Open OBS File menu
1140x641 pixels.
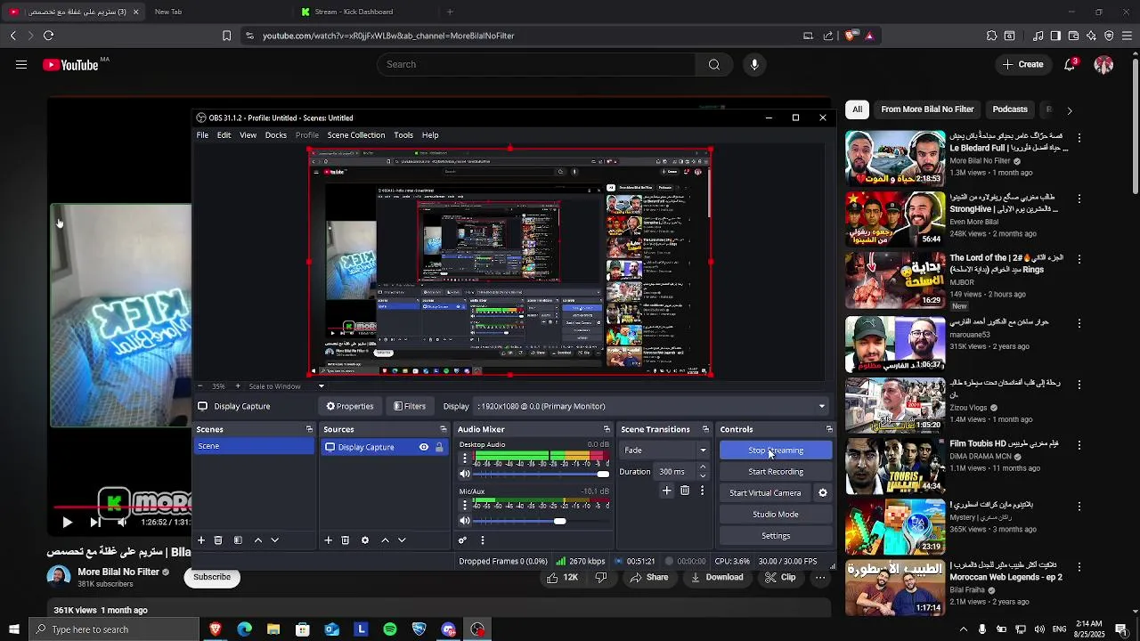(202, 135)
